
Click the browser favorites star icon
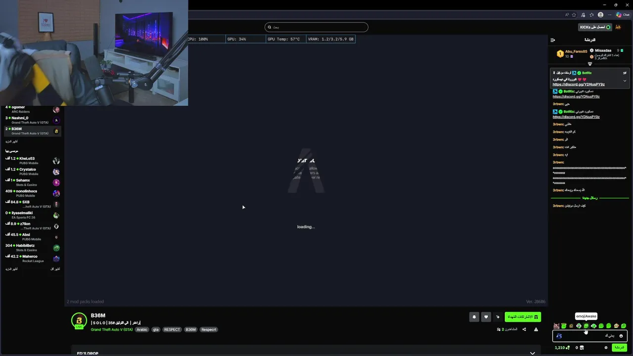(x=574, y=15)
